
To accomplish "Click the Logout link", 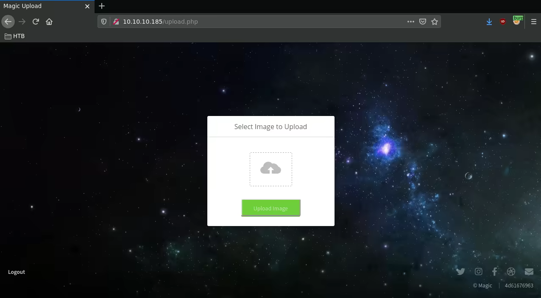I will [17, 272].
